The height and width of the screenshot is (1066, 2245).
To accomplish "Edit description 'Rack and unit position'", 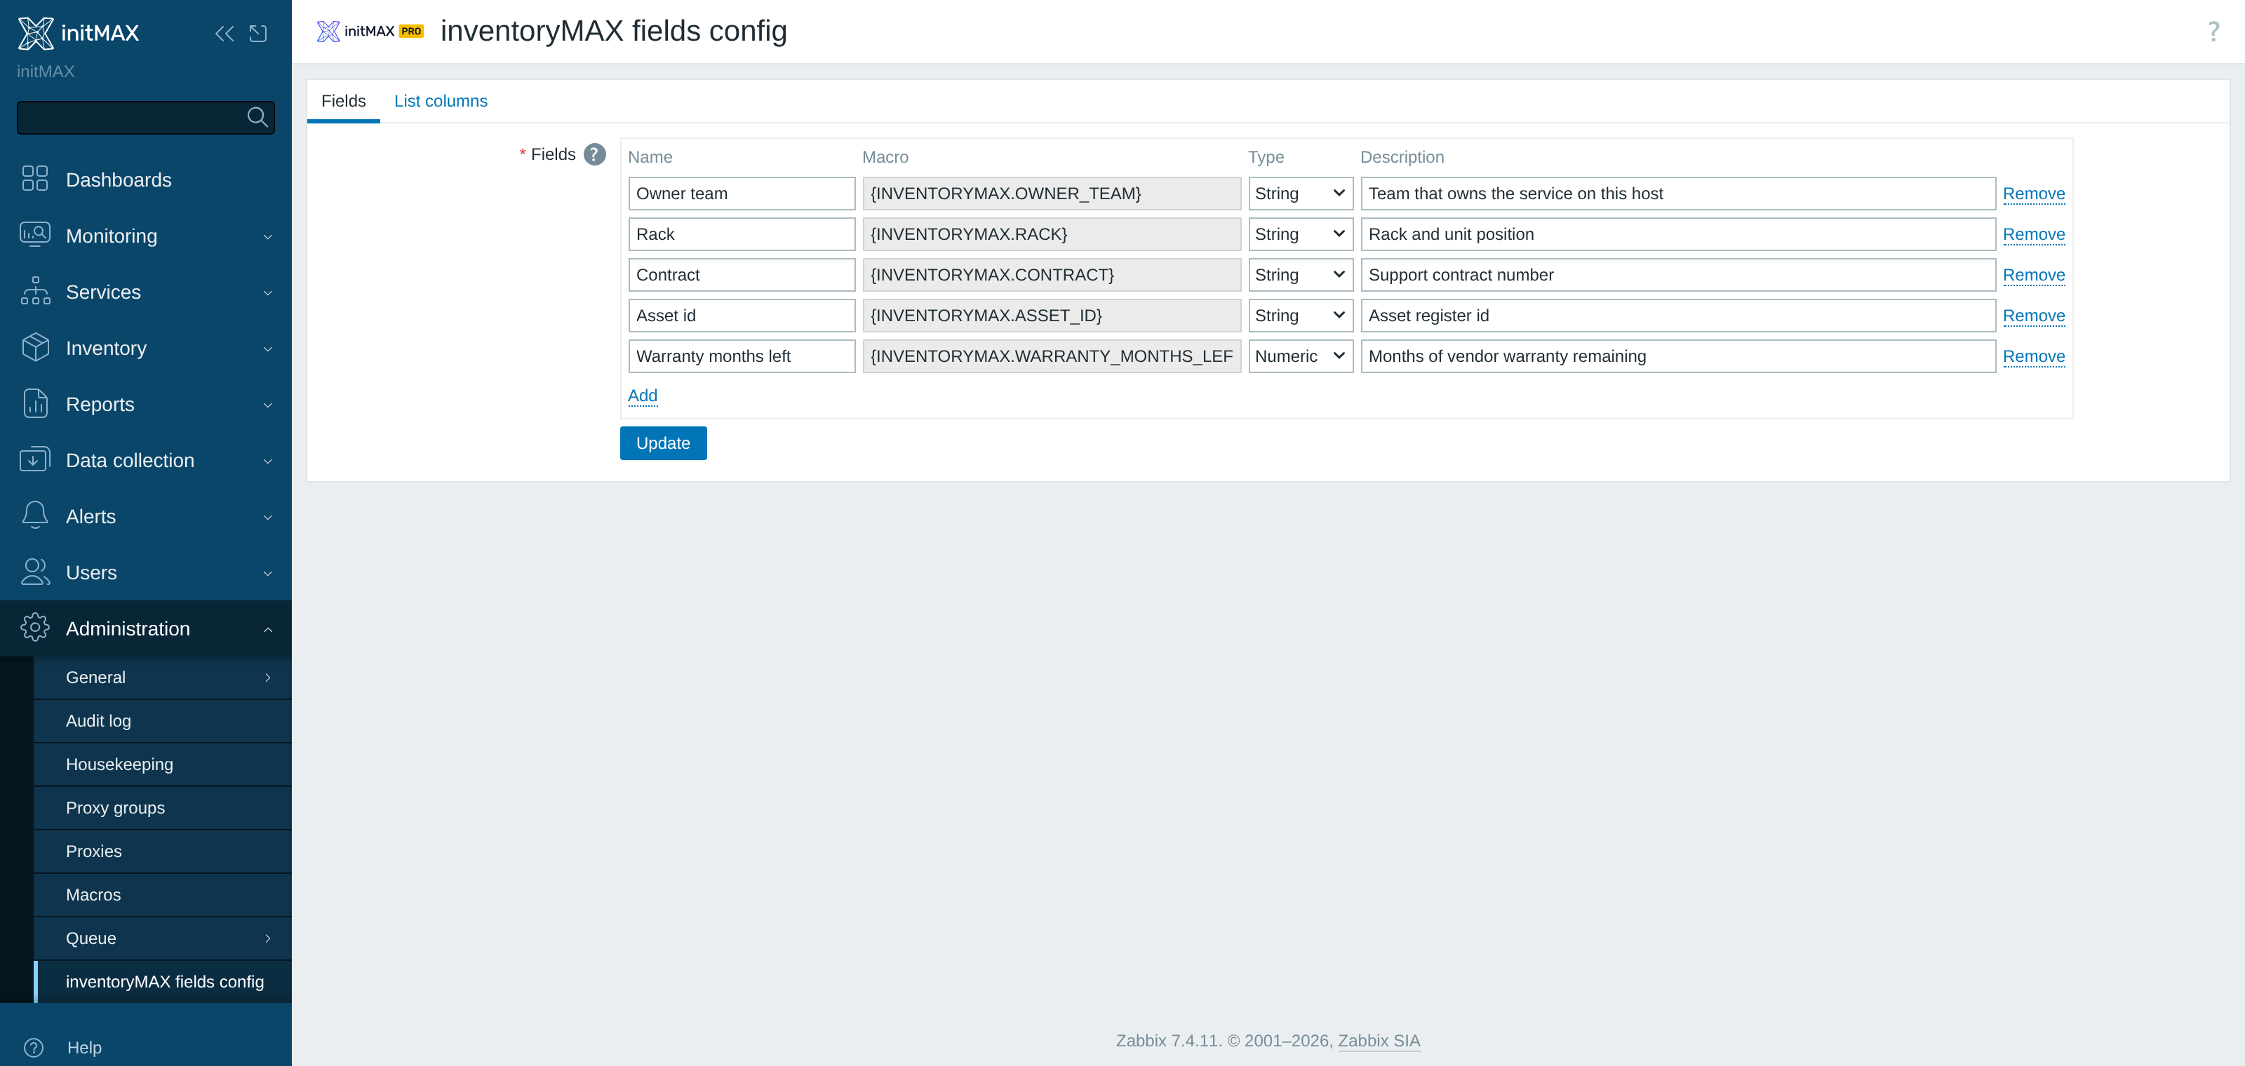I will coord(1677,234).
